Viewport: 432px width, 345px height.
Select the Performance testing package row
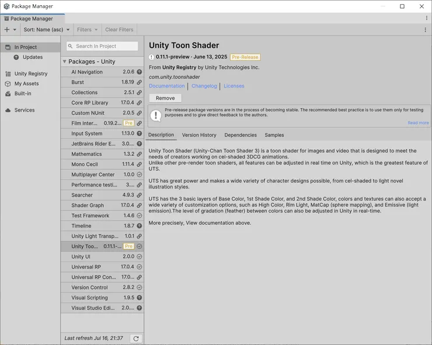[102, 185]
